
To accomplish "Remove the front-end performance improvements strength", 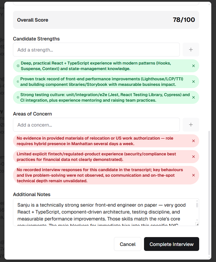I will [x=193, y=82].
